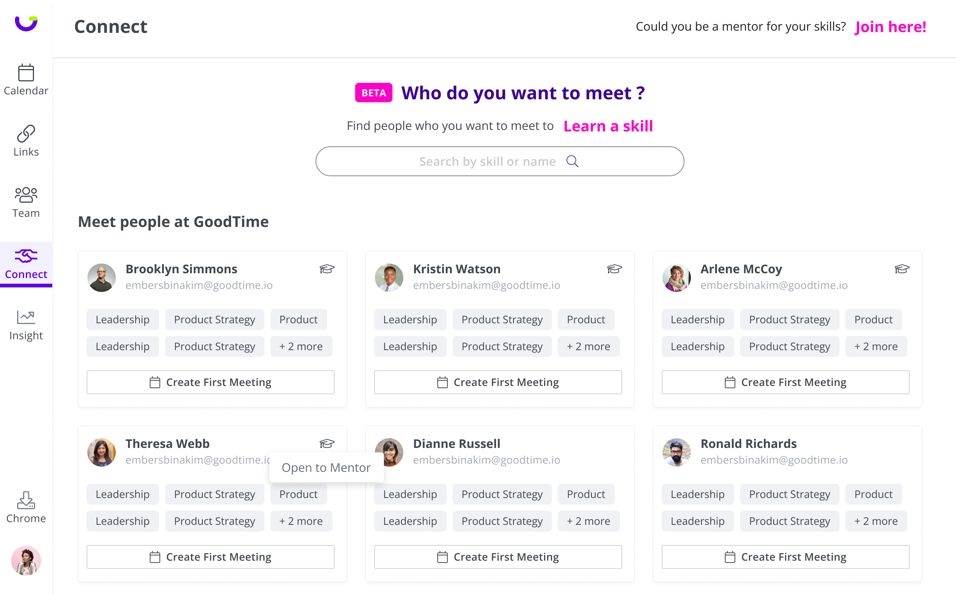The width and height of the screenshot is (956, 595).
Task: Create first meeting with Ronald Richards
Action: [785, 557]
